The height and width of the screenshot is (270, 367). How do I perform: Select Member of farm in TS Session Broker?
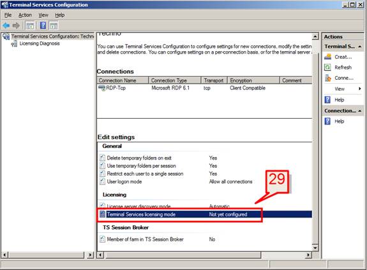coord(145,239)
